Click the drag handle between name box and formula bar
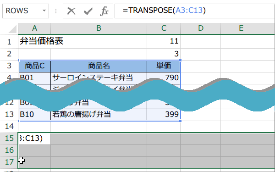This screenshot has height=172, width=275. point(56,11)
